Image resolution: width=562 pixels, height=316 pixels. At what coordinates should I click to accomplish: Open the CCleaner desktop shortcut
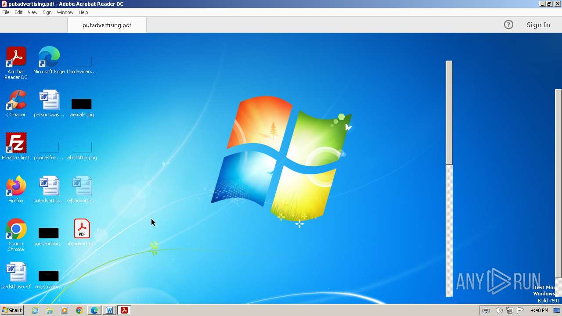(x=16, y=104)
